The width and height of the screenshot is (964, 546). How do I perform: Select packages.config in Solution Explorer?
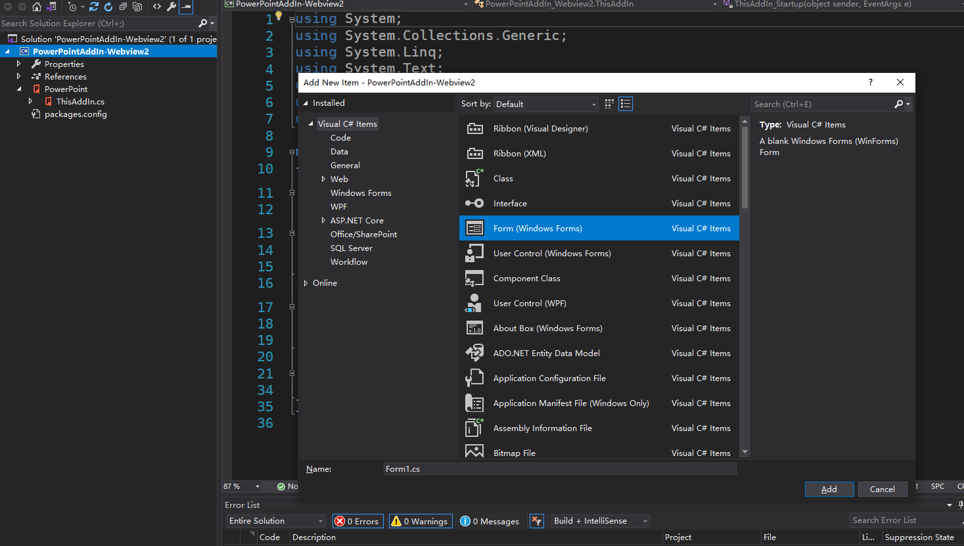click(76, 114)
